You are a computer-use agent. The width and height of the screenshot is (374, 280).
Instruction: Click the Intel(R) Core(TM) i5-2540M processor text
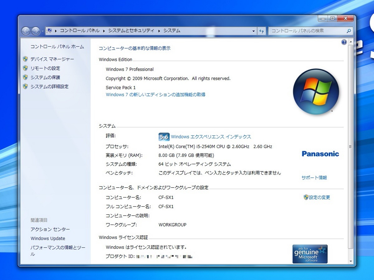point(215,146)
